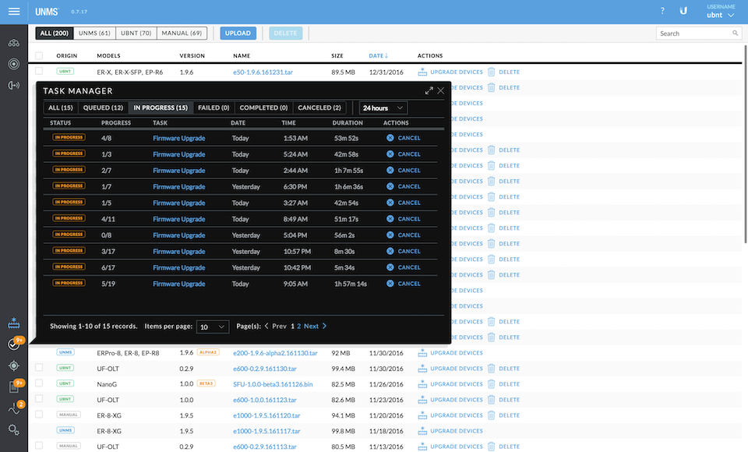Cancel the 2/7 firmware upgrade task
This screenshot has width=748, height=452.
[x=404, y=171]
